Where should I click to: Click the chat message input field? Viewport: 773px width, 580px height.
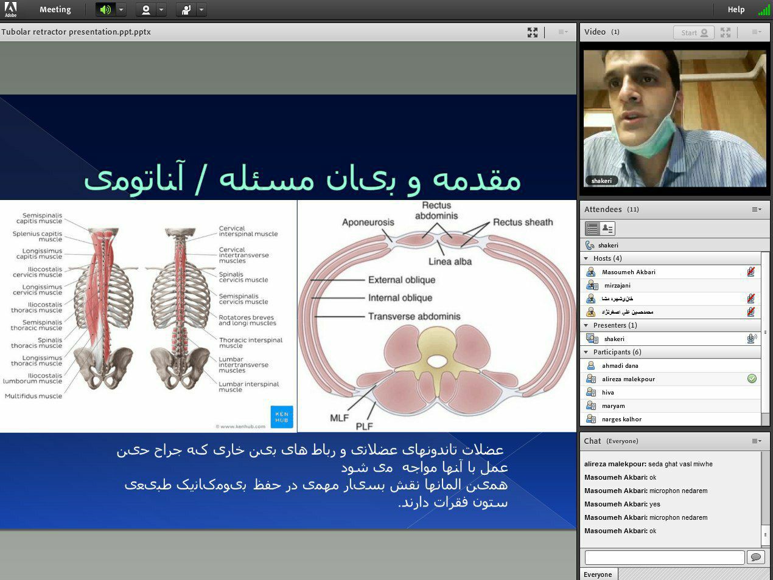(x=665, y=557)
